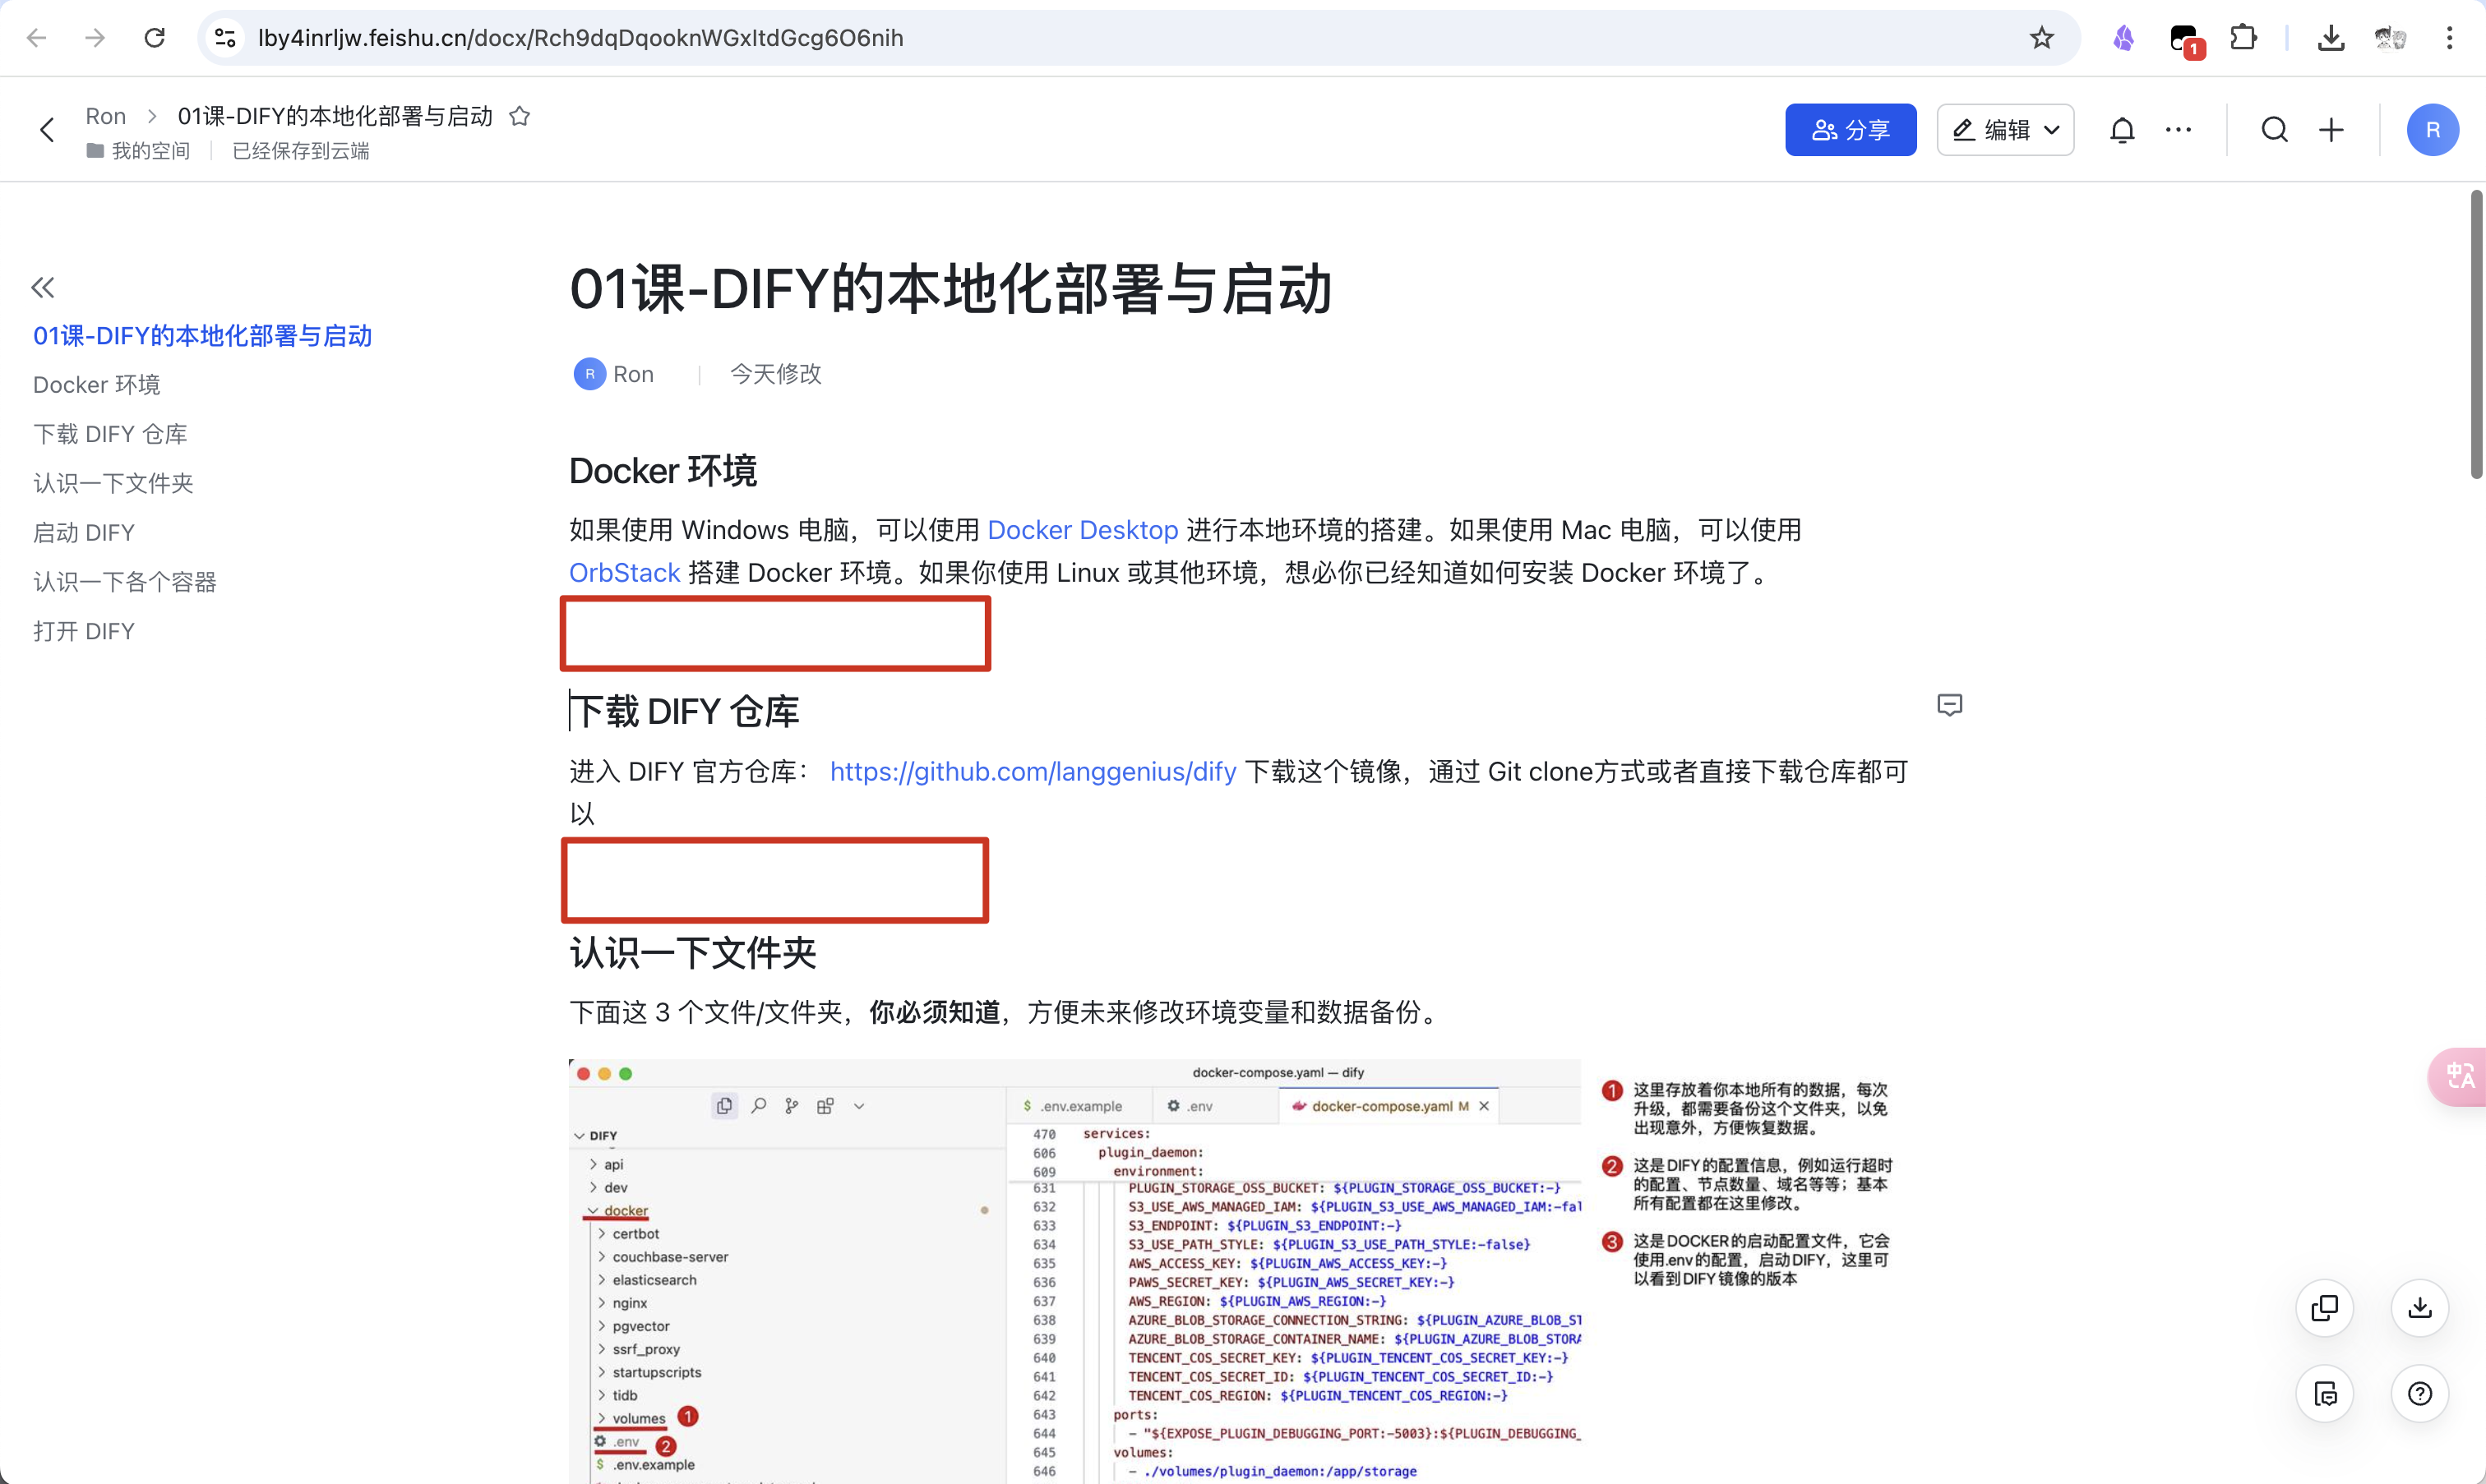Reload the page
Image resolution: width=2486 pixels, height=1484 pixels.
tap(154, 38)
